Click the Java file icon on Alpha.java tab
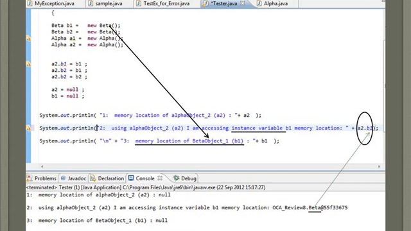This screenshot has height=231, width=411. [259, 3]
